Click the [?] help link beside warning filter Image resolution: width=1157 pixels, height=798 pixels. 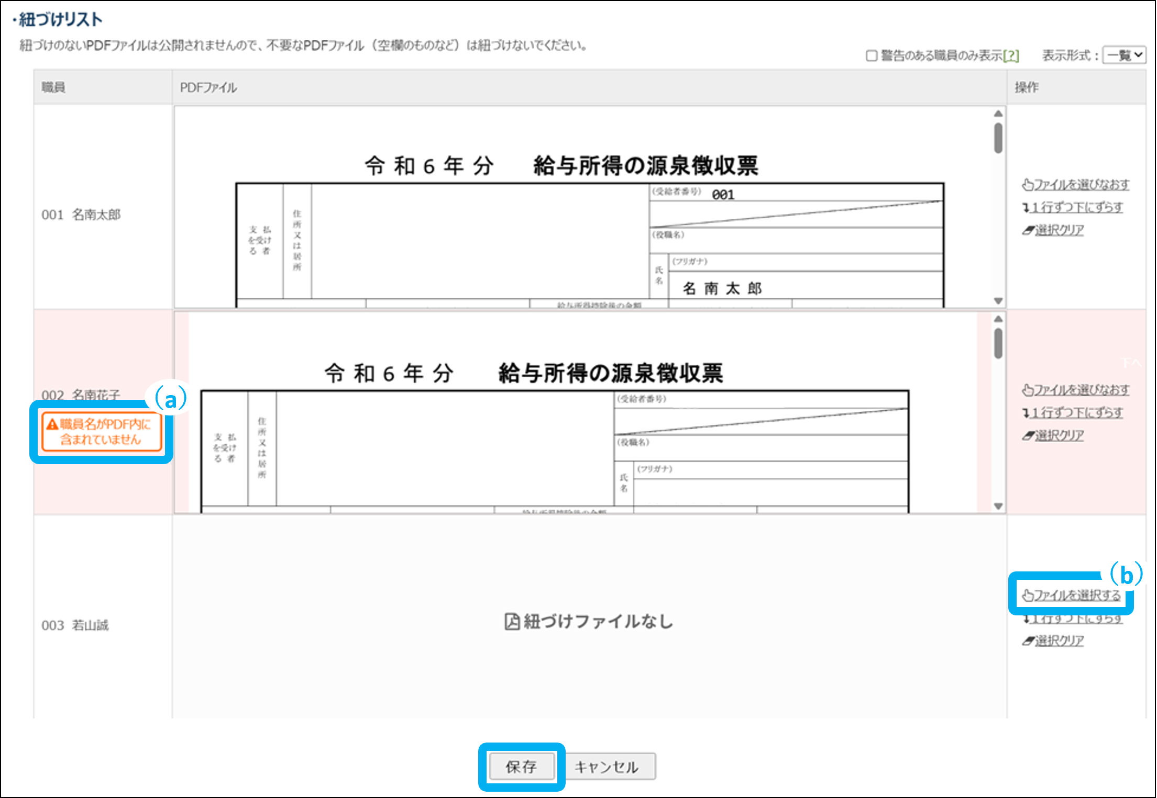pyautogui.click(x=1011, y=56)
